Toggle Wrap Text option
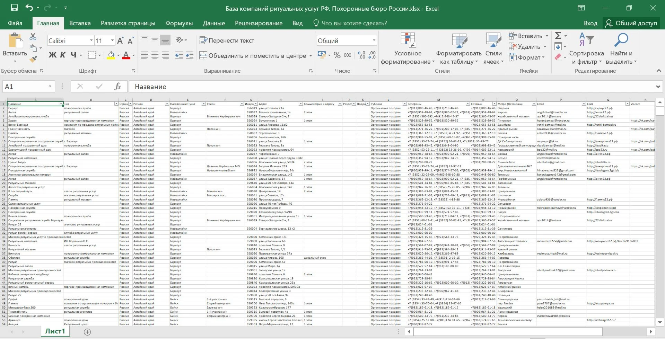The width and height of the screenshot is (665, 339). (227, 41)
